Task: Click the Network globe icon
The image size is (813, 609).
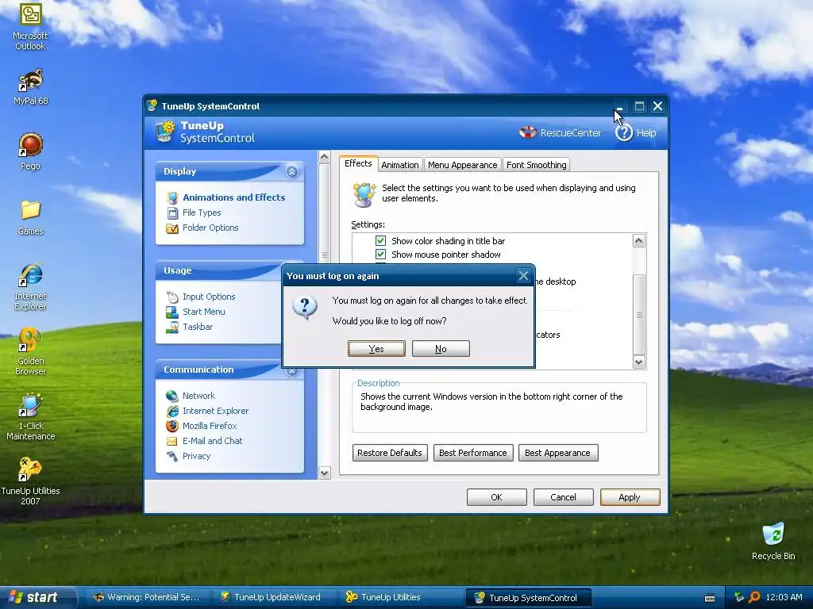Action: (x=172, y=396)
